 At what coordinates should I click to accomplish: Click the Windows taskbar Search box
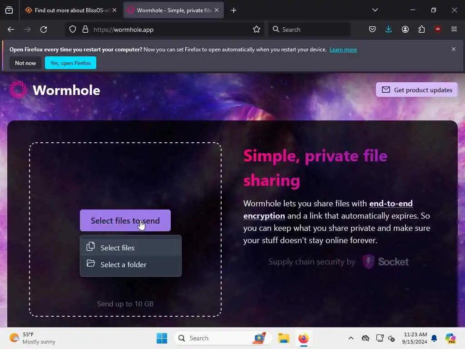click(223, 338)
